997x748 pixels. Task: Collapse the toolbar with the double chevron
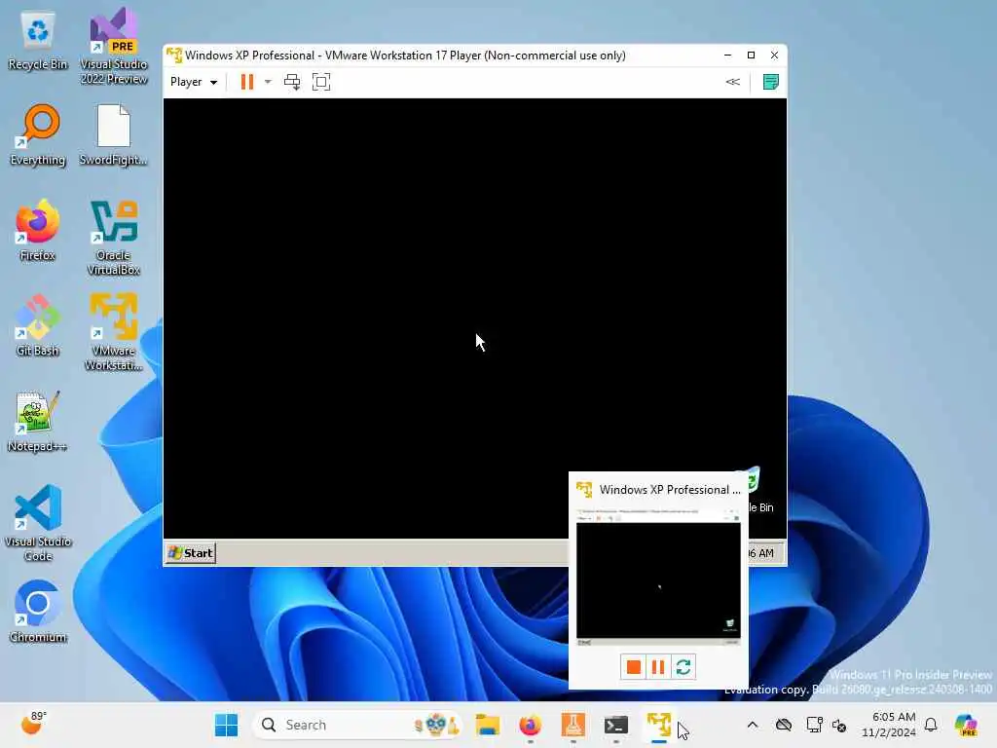732,82
